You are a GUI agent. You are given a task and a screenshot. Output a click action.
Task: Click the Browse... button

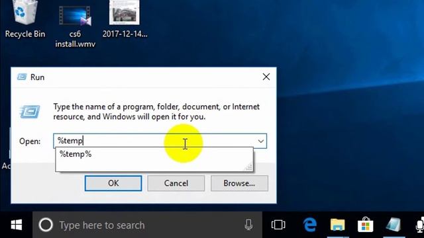tap(239, 183)
